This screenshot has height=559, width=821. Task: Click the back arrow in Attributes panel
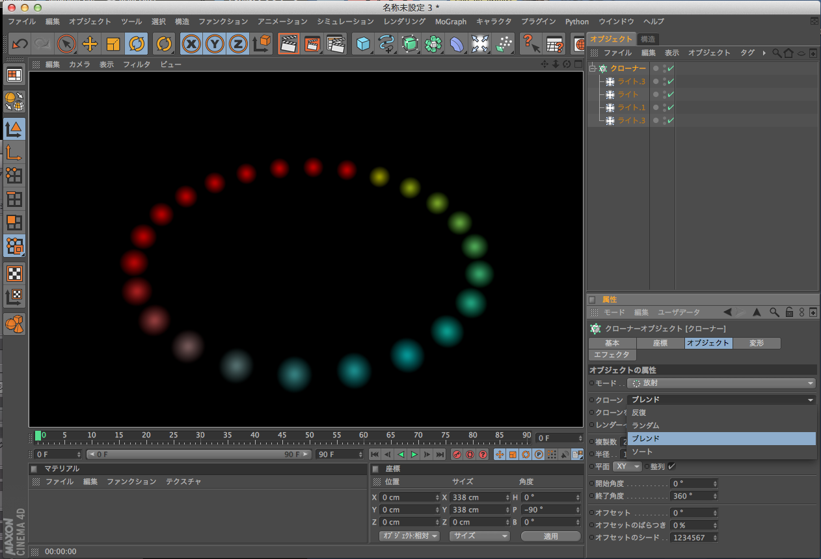[727, 312]
